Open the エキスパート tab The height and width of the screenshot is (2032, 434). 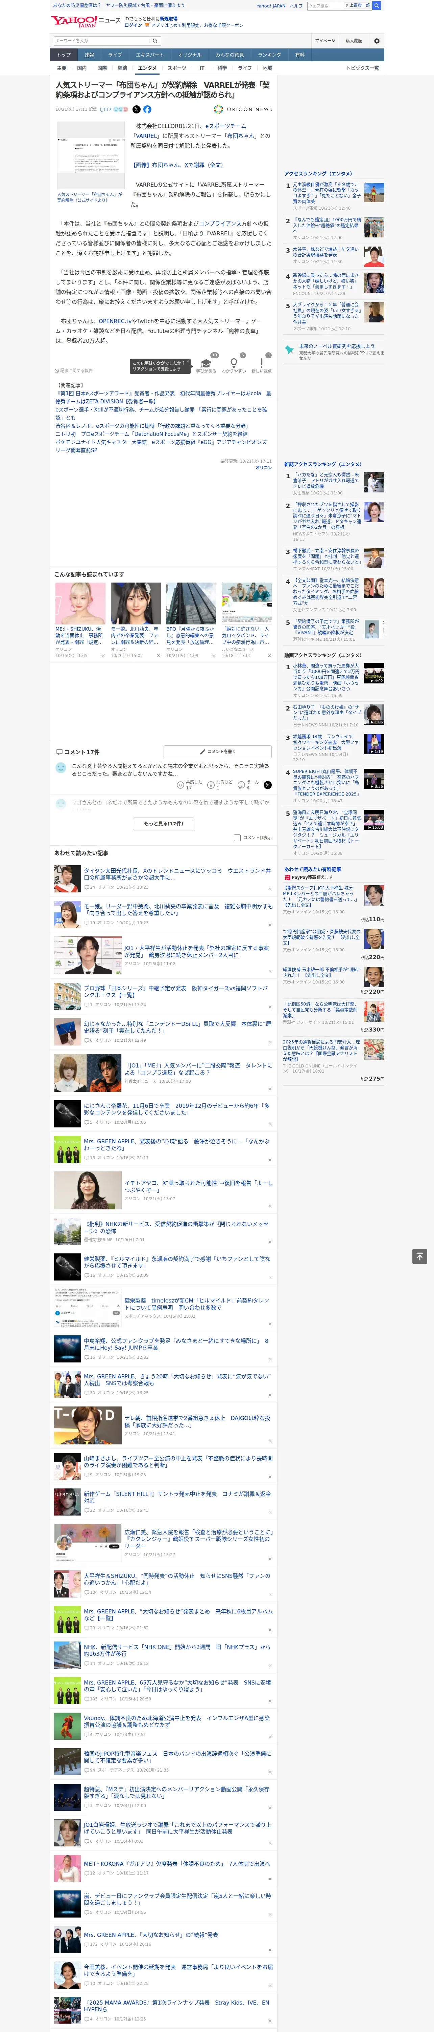pos(150,55)
